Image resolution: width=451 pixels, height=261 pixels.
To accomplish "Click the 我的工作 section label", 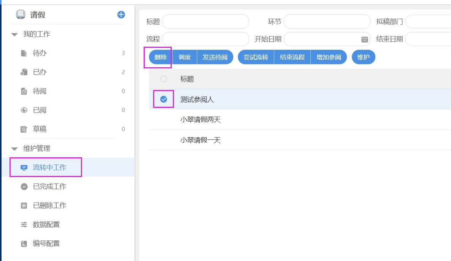I will pos(36,34).
